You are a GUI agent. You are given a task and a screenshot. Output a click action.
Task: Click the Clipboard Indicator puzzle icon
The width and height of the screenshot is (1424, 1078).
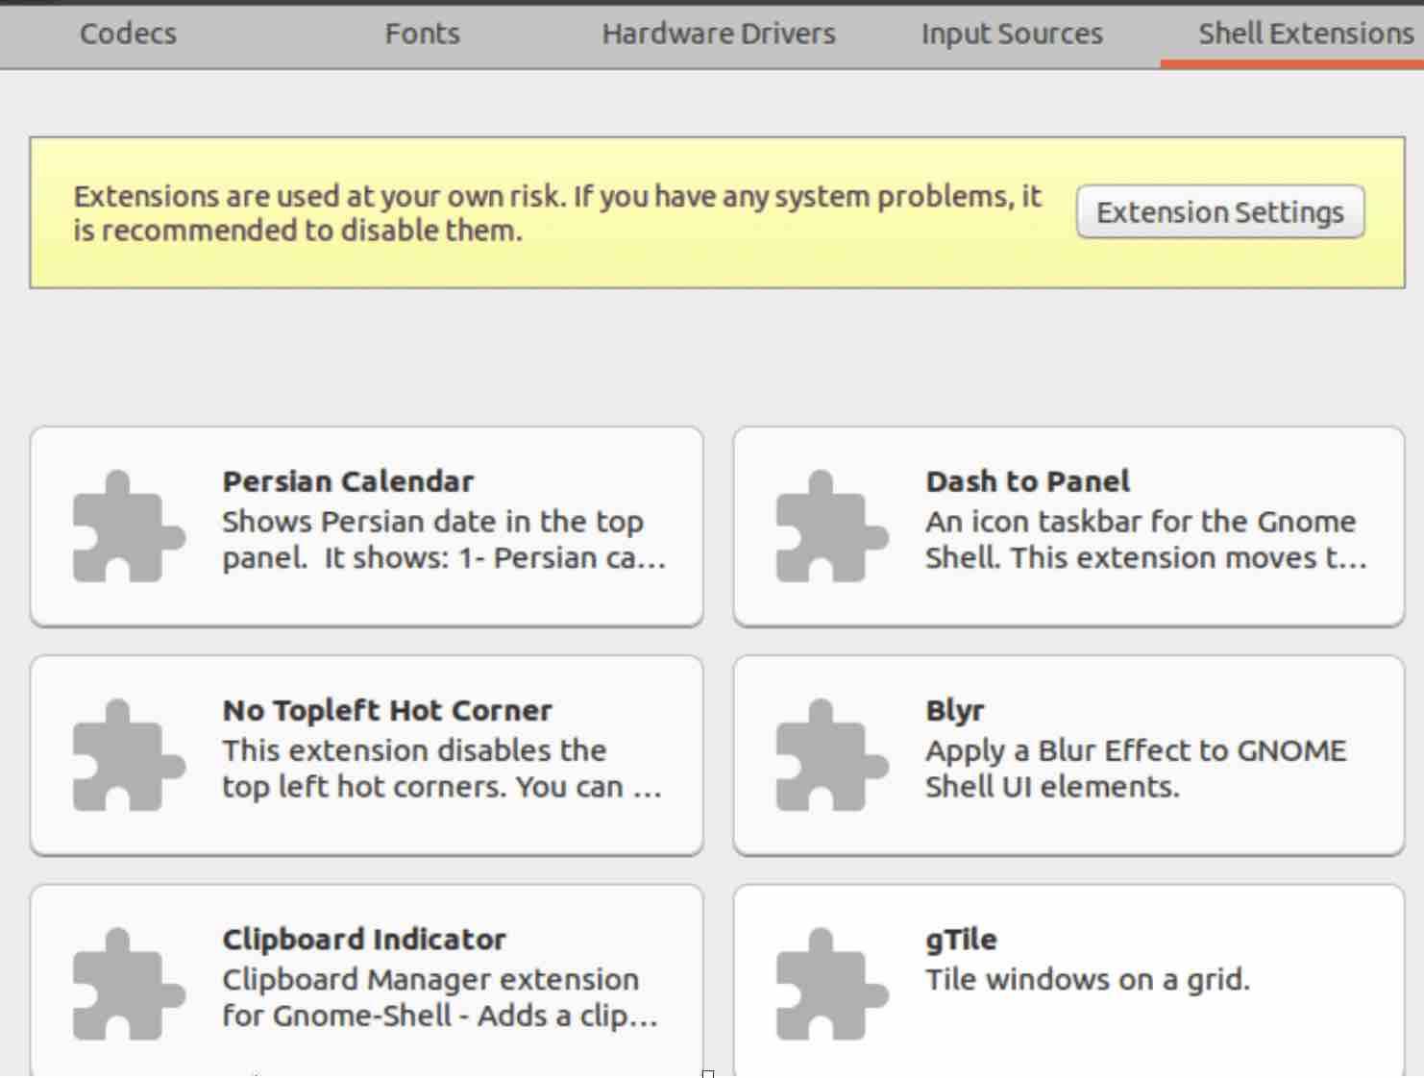129,984
